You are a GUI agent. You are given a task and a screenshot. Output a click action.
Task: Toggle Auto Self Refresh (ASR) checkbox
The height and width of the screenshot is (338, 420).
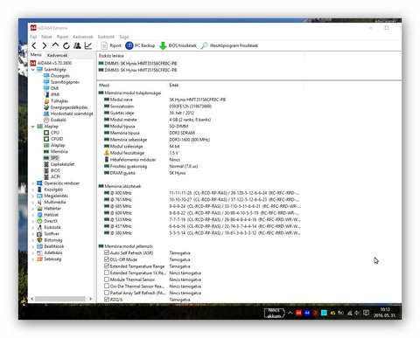click(107, 252)
